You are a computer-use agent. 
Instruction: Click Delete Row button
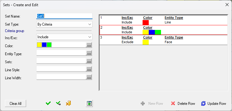[183, 103]
